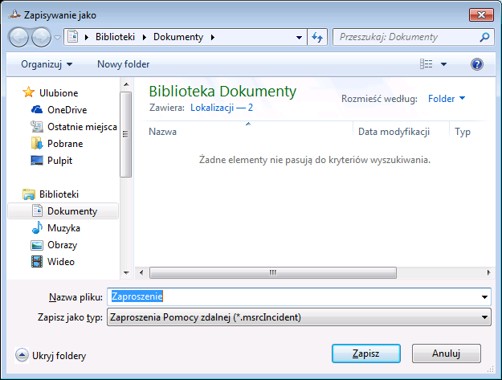Viewport: 502px width, 380px height.
Task: Expand the Rozmieść według Folder dropdown
Action: tap(447, 99)
